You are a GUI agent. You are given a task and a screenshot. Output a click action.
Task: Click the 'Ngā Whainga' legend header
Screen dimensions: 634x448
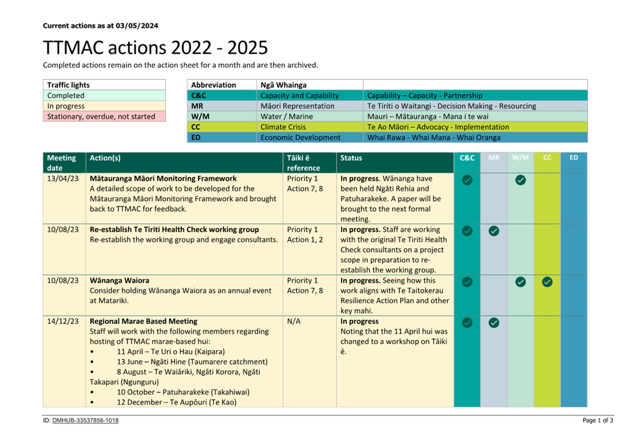310,85
